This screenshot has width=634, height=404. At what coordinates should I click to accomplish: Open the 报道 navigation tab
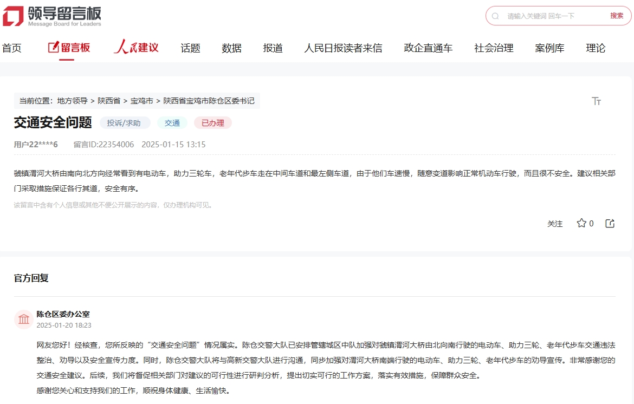point(273,48)
